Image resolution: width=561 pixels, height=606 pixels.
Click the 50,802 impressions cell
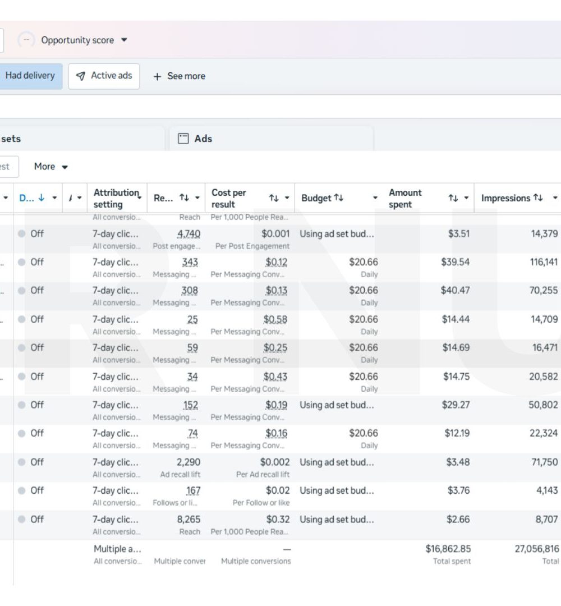543,405
